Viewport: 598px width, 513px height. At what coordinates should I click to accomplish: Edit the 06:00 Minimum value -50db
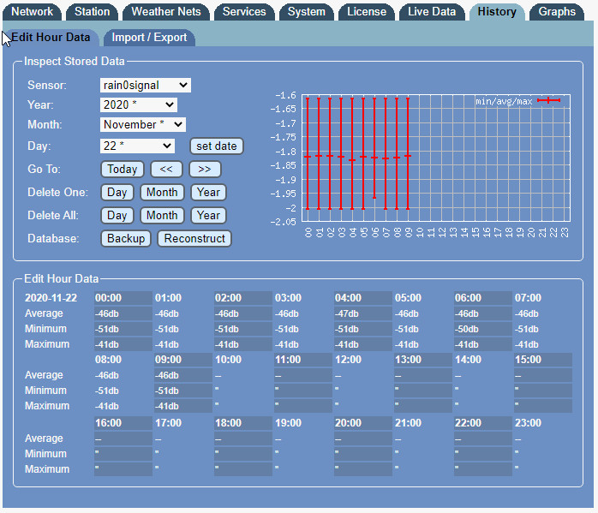(x=483, y=329)
